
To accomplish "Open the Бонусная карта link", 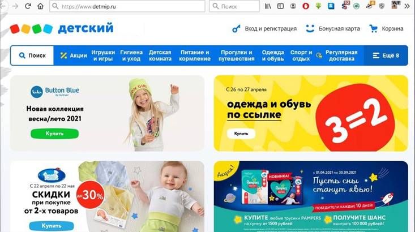I will [x=333, y=28].
